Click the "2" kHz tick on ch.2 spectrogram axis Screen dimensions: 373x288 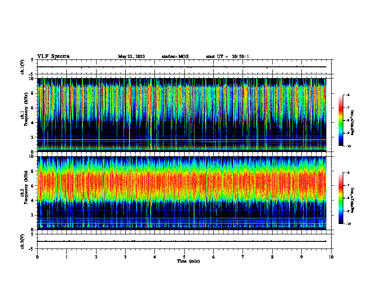tap(32, 215)
